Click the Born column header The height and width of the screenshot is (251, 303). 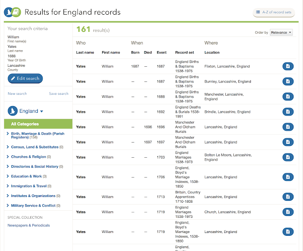click(135, 53)
